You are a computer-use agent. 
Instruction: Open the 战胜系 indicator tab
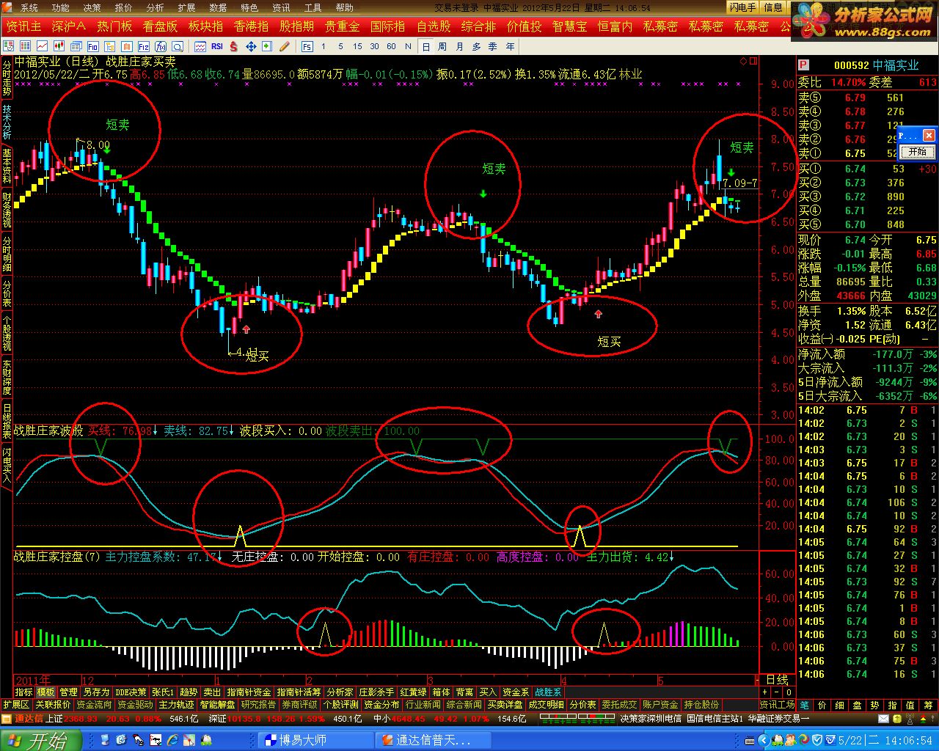pos(548,692)
